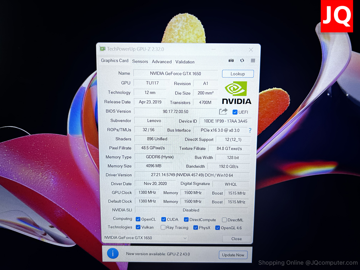Click the Bus Width value 128 bit
This screenshot has width=360, height=270.
click(233, 157)
